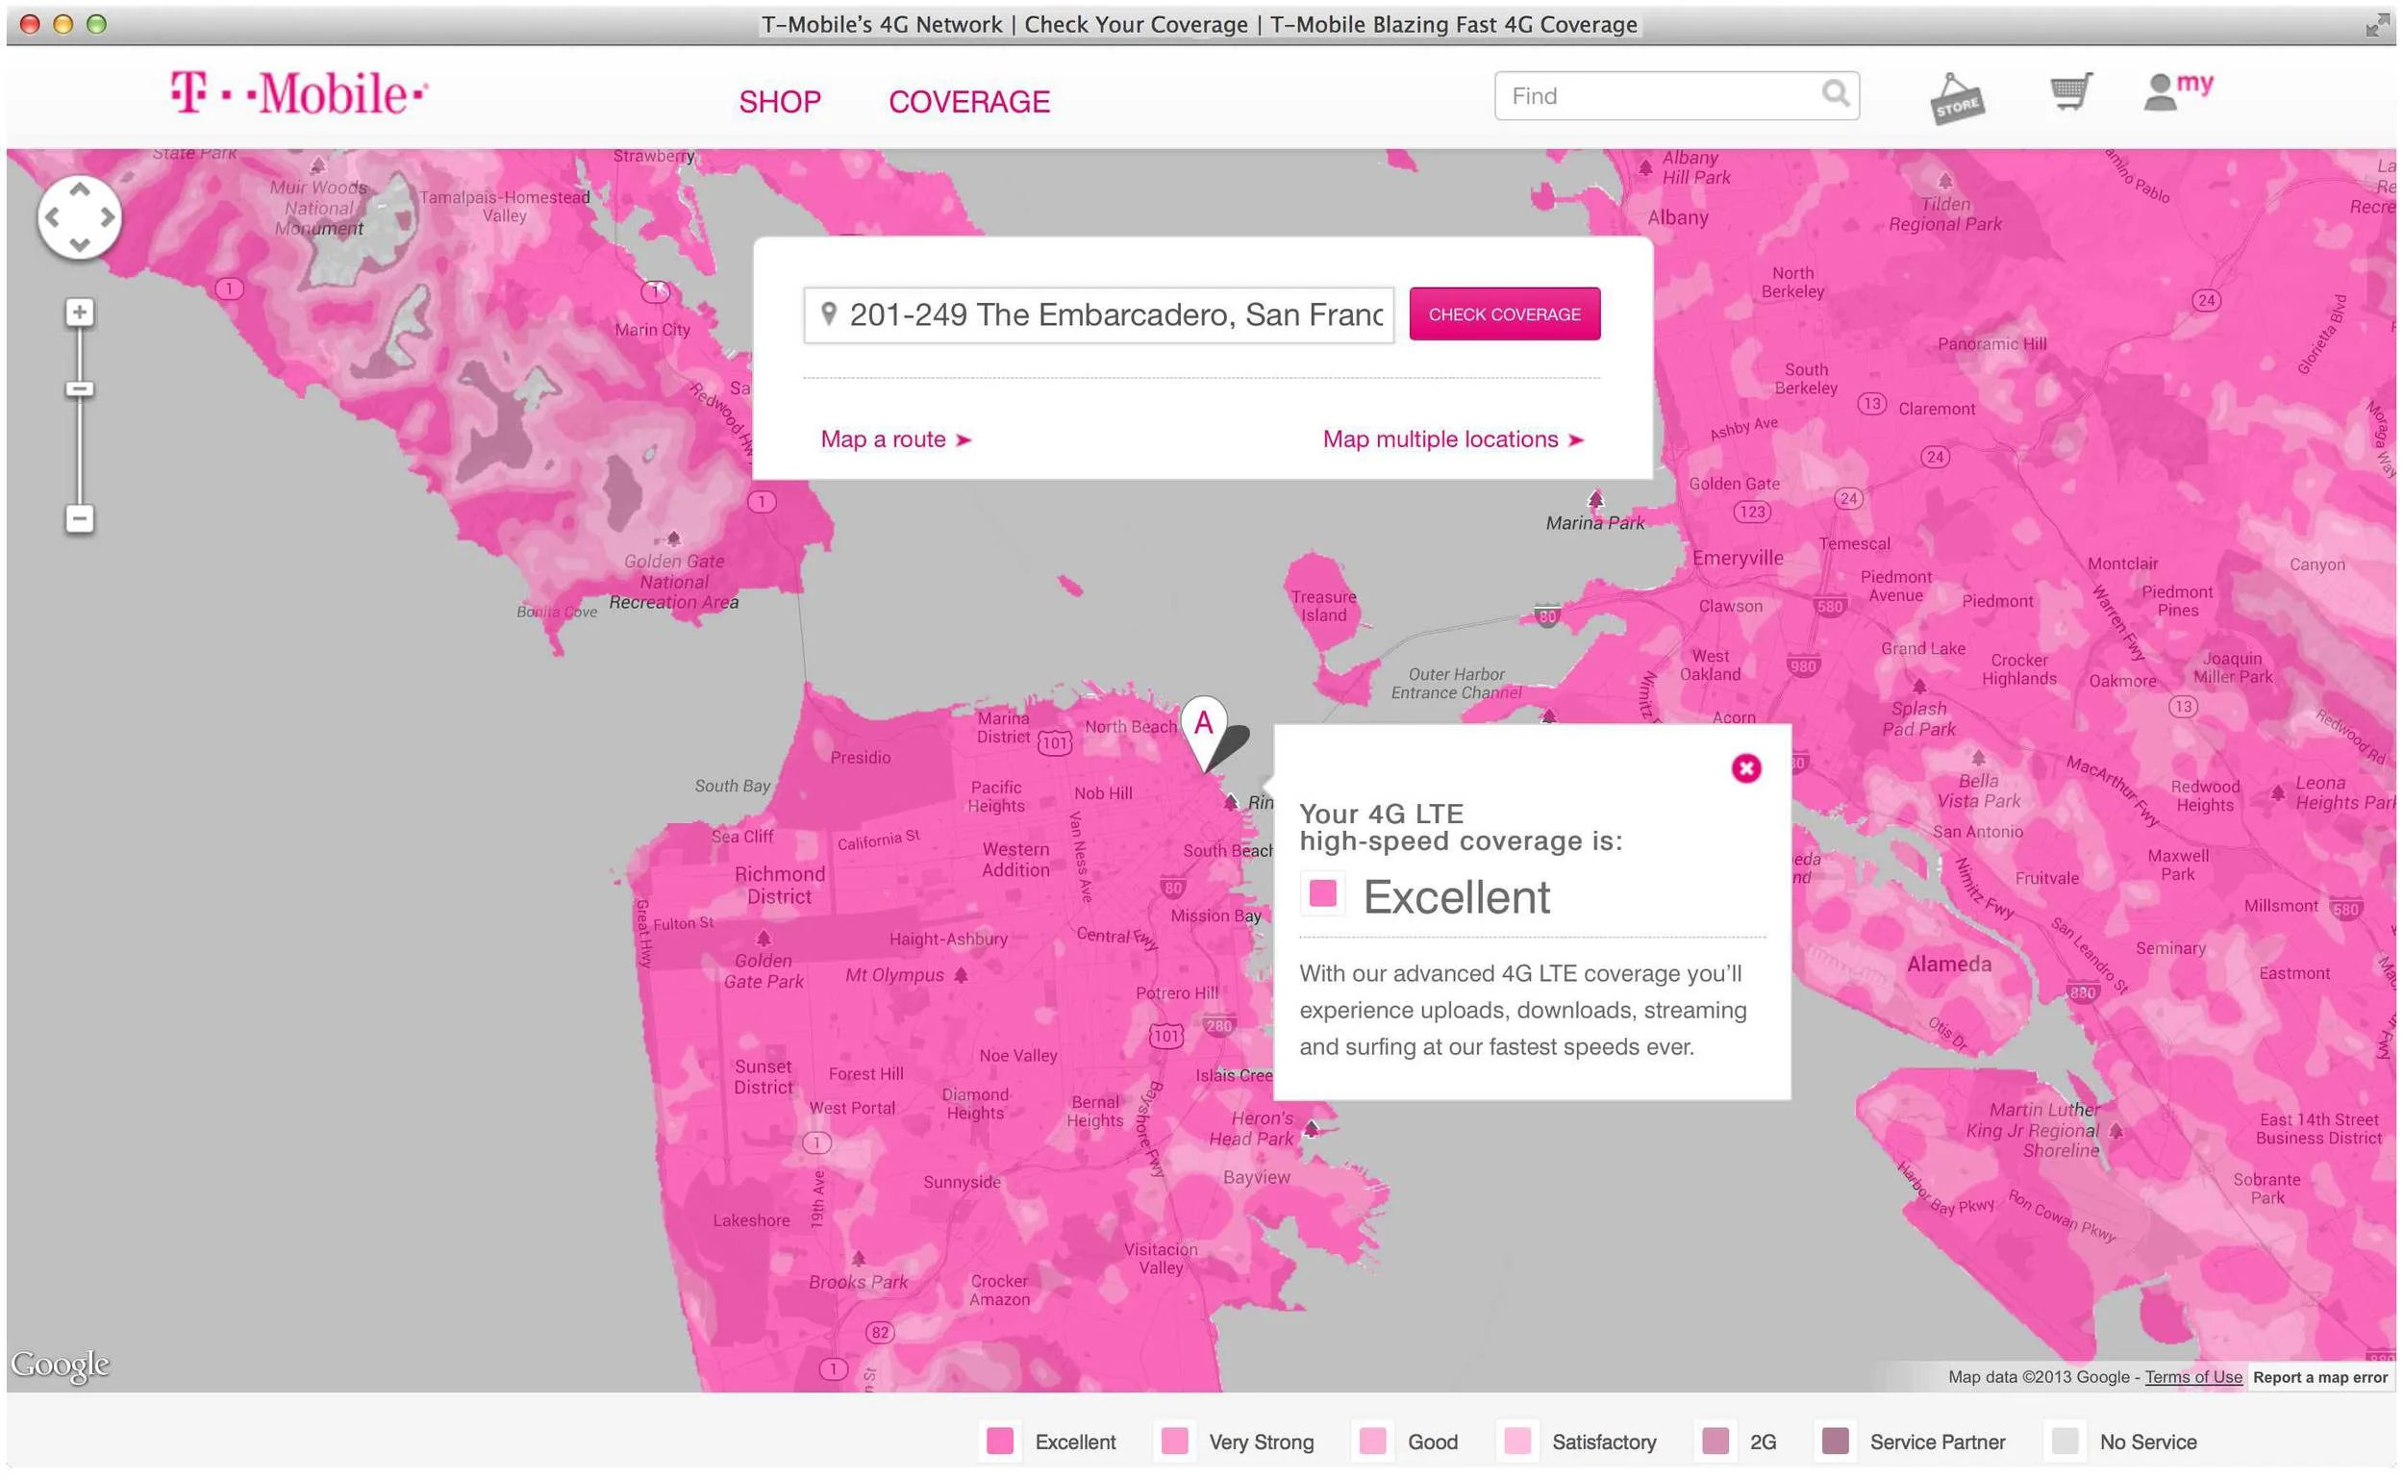The width and height of the screenshot is (2404, 1480).
Task: Click the Excellent legend swatch
Action: pos(1000,1441)
